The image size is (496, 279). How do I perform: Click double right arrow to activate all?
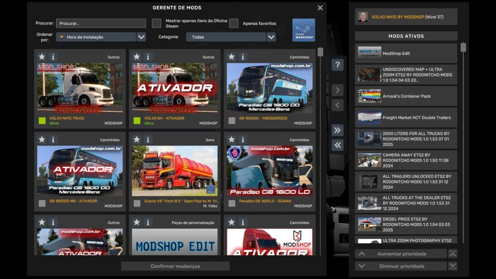[x=337, y=130]
